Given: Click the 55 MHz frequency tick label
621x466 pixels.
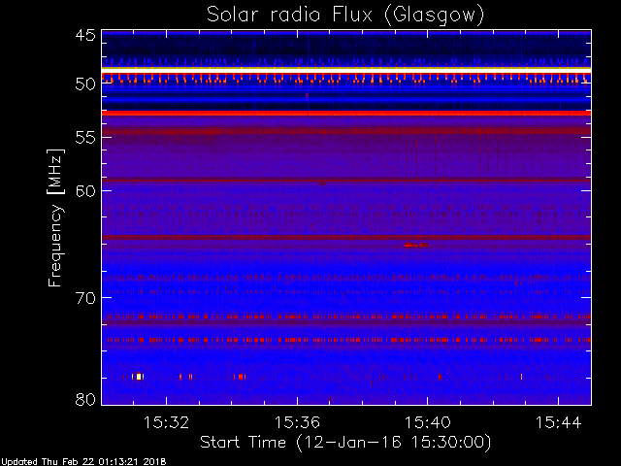Looking at the screenshot, I should (x=84, y=139).
